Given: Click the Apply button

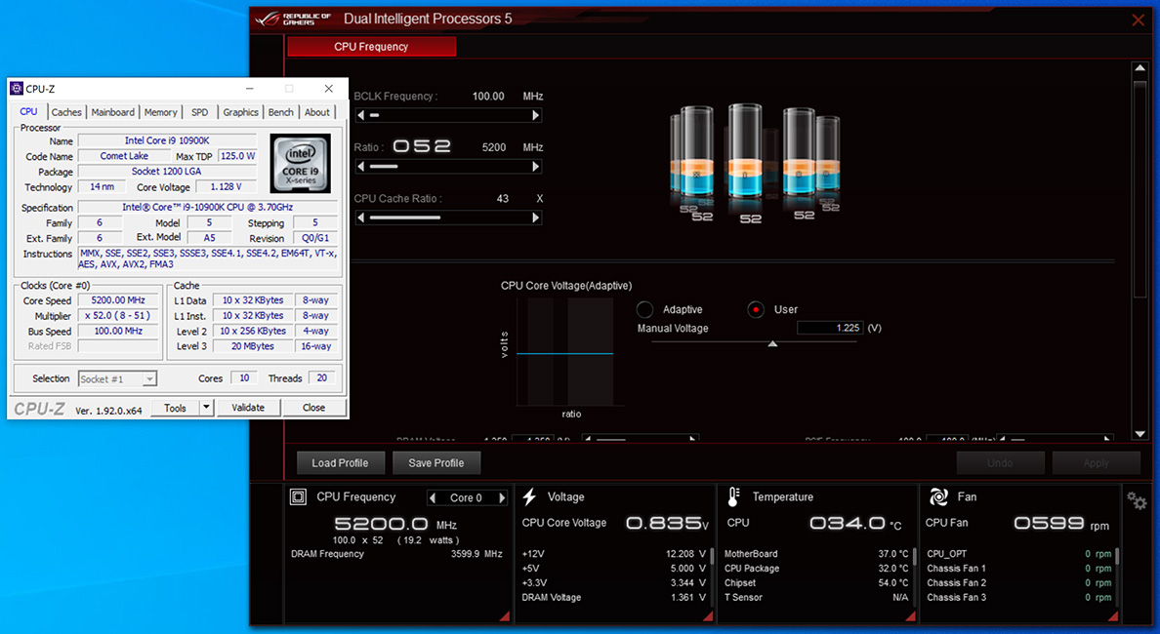Looking at the screenshot, I should [x=1097, y=463].
